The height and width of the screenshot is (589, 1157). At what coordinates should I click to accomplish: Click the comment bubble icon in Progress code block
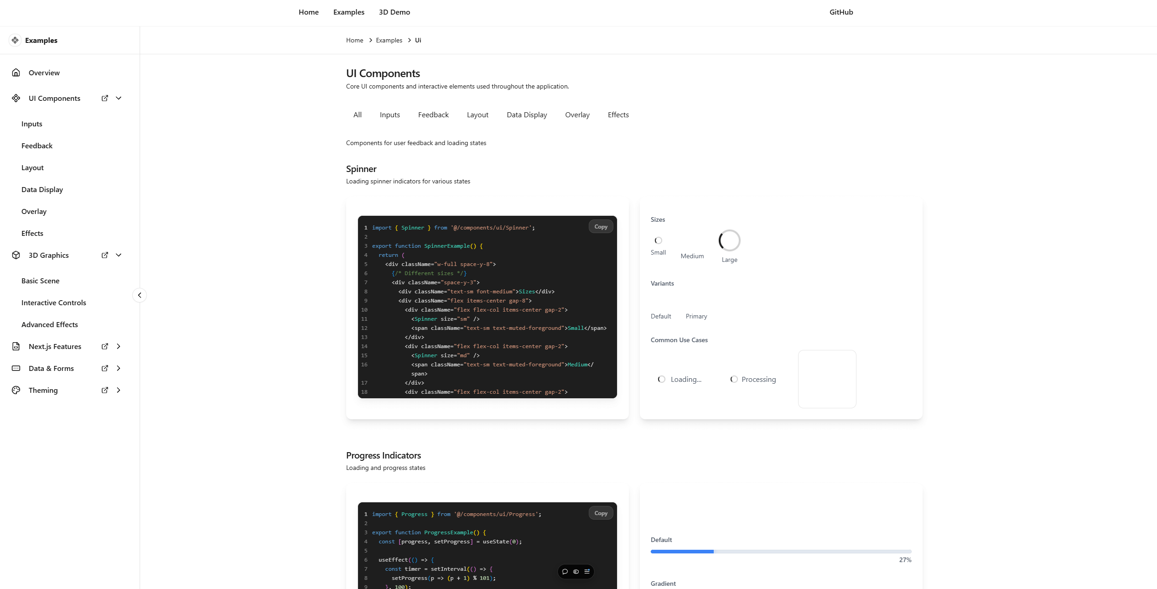click(x=565, y=572)
